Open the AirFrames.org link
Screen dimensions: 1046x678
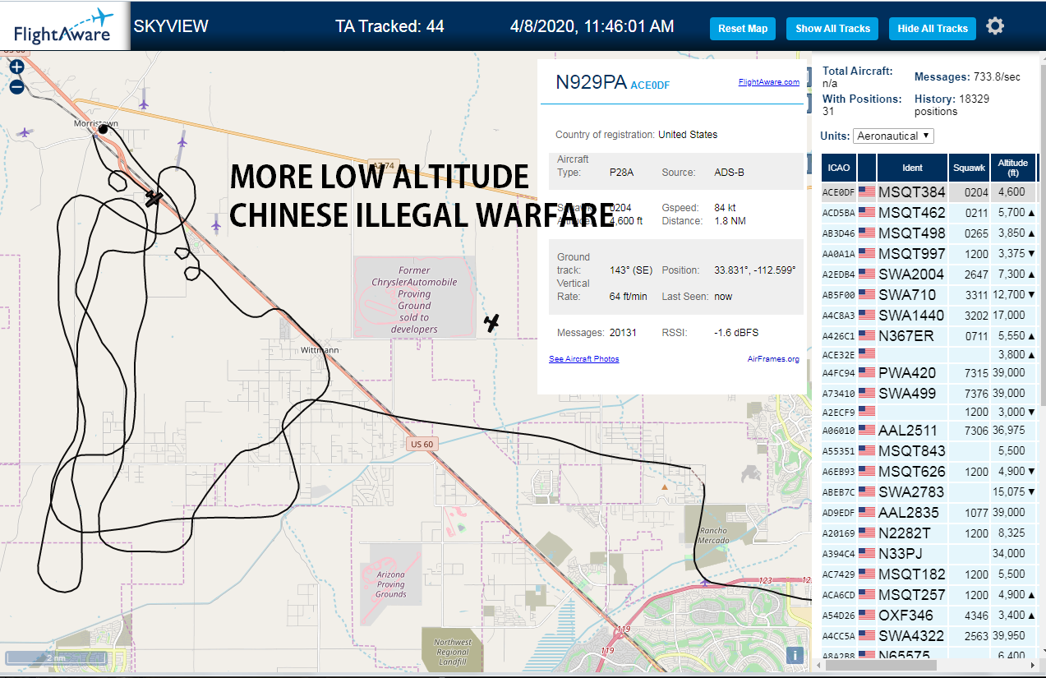[773, 359]
